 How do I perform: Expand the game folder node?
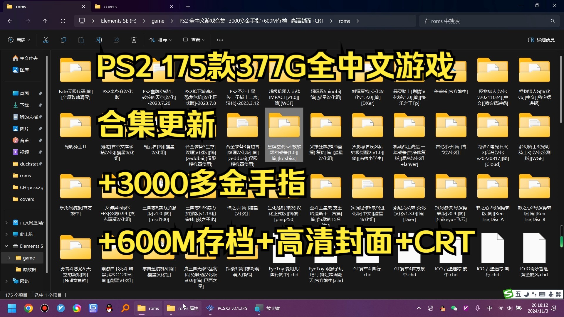(x=9, y=258)
